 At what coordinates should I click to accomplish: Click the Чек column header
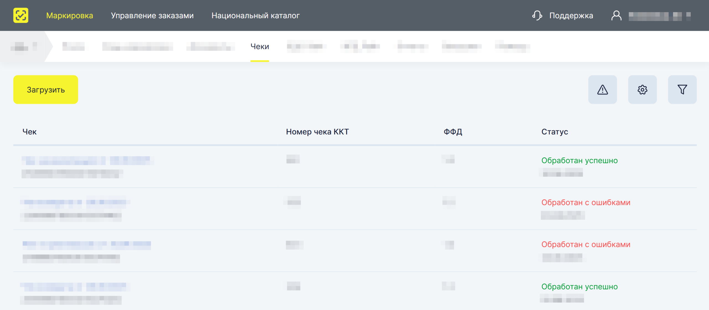coord(29,132)
